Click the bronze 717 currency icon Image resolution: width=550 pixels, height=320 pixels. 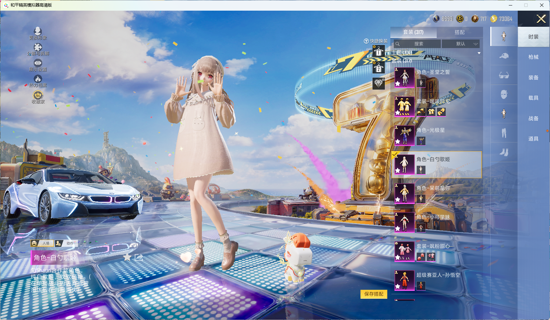coord(475,19)
